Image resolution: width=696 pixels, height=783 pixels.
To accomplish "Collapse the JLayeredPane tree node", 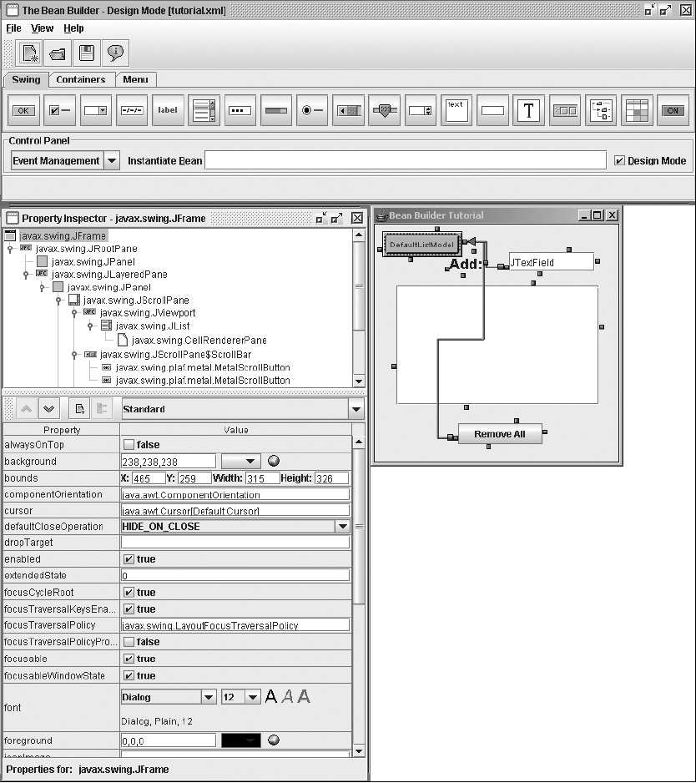I will click(x=26, y=275).
